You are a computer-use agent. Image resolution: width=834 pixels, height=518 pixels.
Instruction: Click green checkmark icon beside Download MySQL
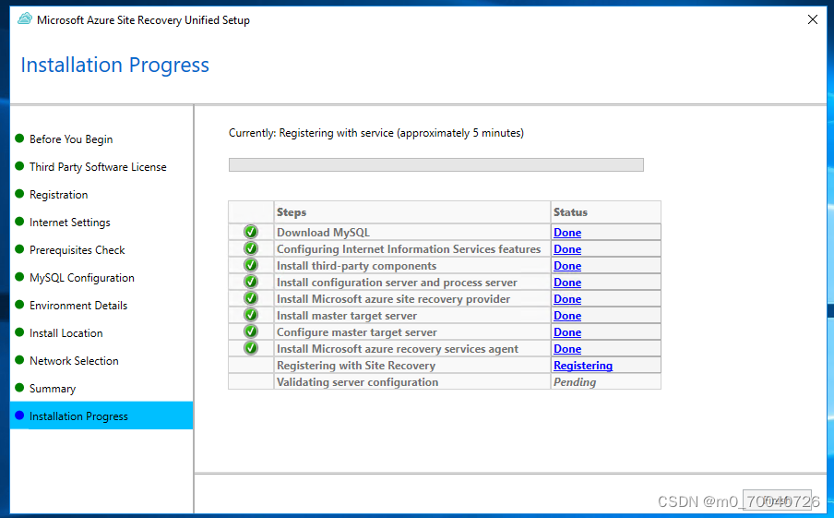[251, 232]
